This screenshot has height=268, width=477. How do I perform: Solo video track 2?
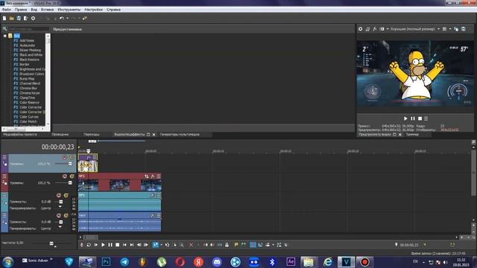click(x=72, y=176)
